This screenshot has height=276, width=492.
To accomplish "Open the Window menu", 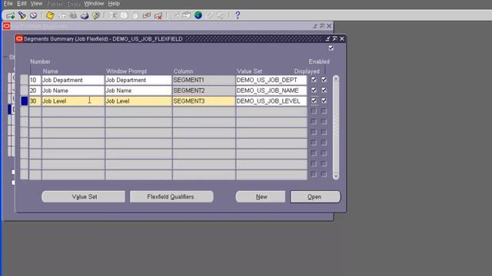I will click(94, 3).
